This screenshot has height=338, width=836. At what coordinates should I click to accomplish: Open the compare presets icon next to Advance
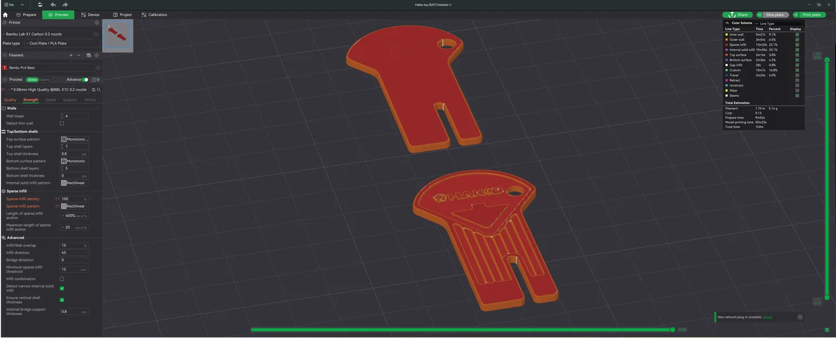click(93, 79)
